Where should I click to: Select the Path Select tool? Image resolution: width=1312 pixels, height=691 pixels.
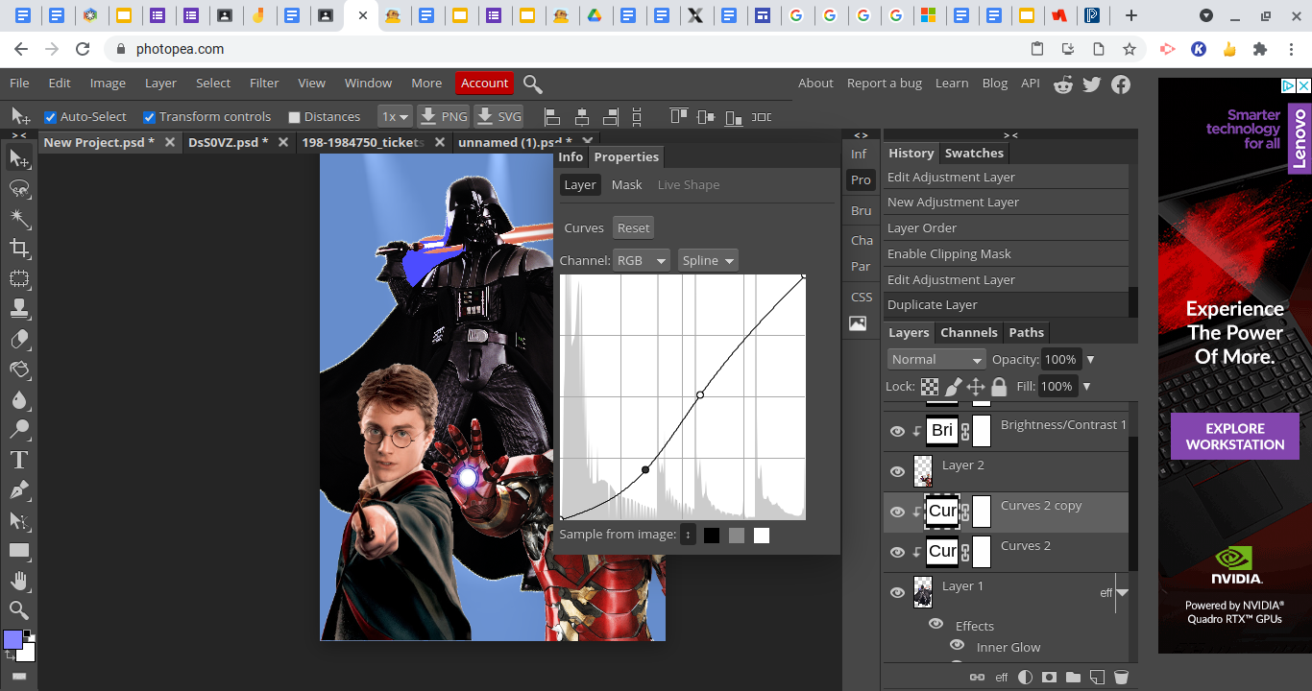(19, 520)
